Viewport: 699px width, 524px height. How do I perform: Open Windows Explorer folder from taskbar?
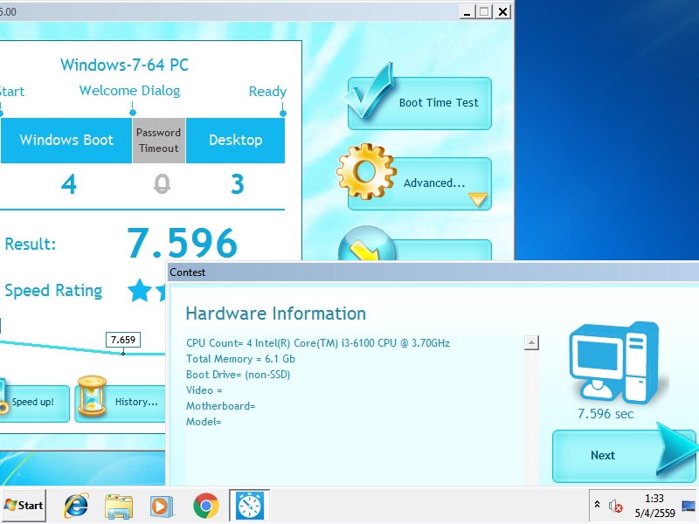coord(119,506)
